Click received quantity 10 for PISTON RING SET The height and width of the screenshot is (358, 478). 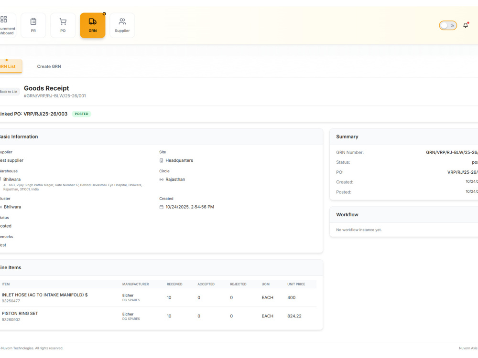tap(169, 316)
